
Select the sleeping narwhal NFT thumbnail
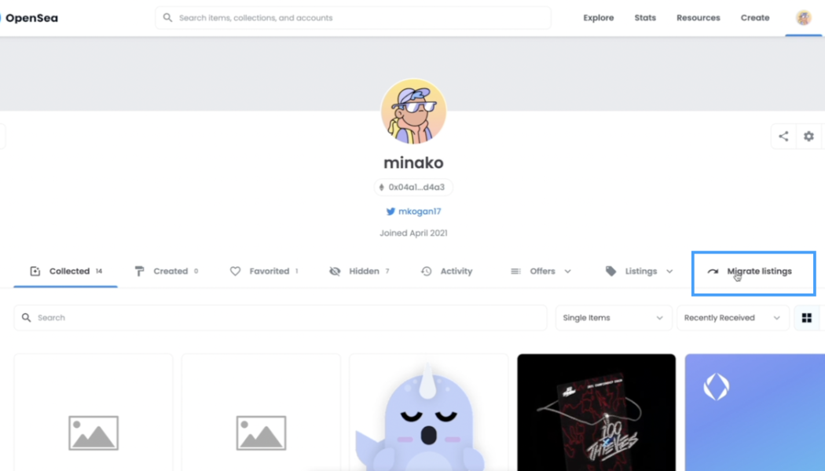pyautogui.click(x=429, y=413)
